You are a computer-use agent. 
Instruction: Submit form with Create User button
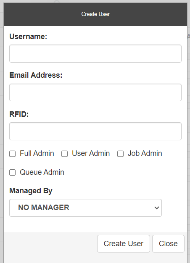coord(123,244)
